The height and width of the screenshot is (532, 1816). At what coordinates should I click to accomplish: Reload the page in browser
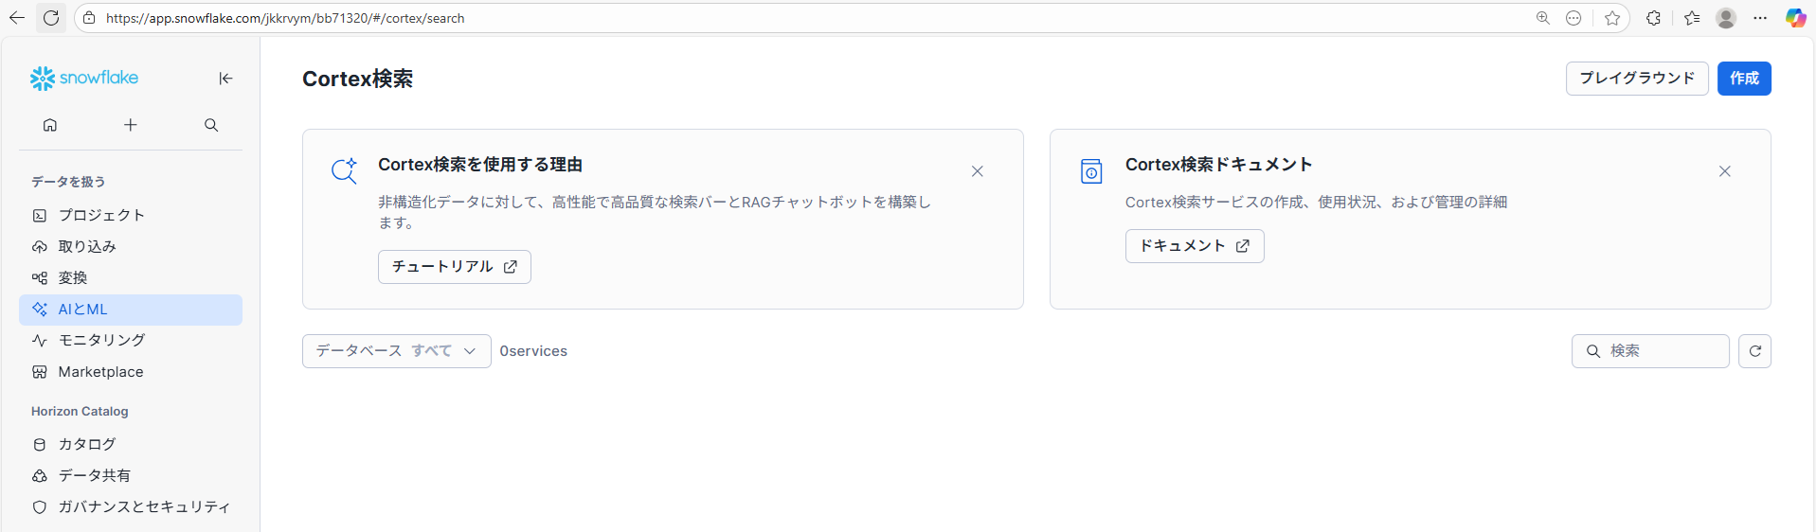[x=51, y=18]
